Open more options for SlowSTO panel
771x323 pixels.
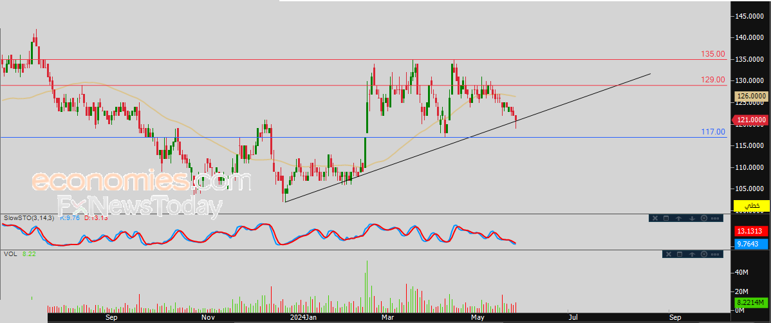tap(715, 218)
